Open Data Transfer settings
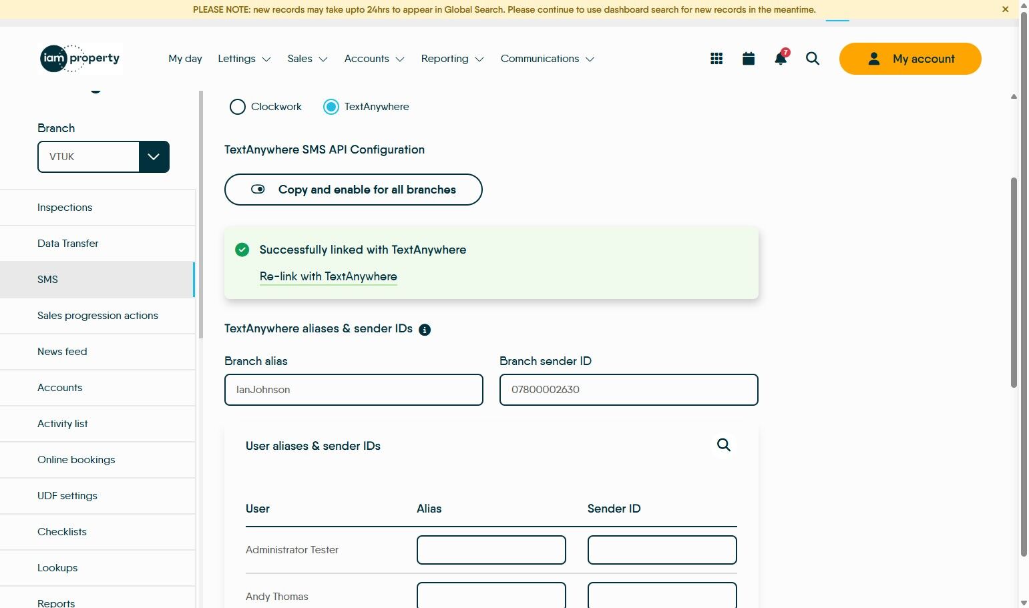The image size is (1029, 608). coord(97,244)
